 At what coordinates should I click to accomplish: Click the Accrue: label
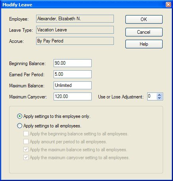(x=17, y=41)
